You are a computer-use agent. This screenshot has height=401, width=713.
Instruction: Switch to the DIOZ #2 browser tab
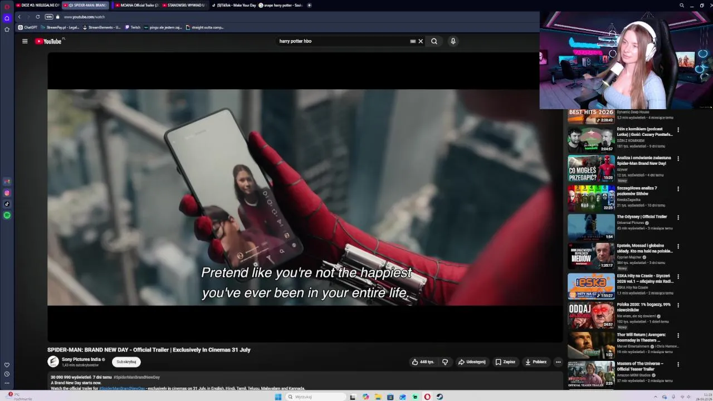pyautogui.click(x=37, y=5)
